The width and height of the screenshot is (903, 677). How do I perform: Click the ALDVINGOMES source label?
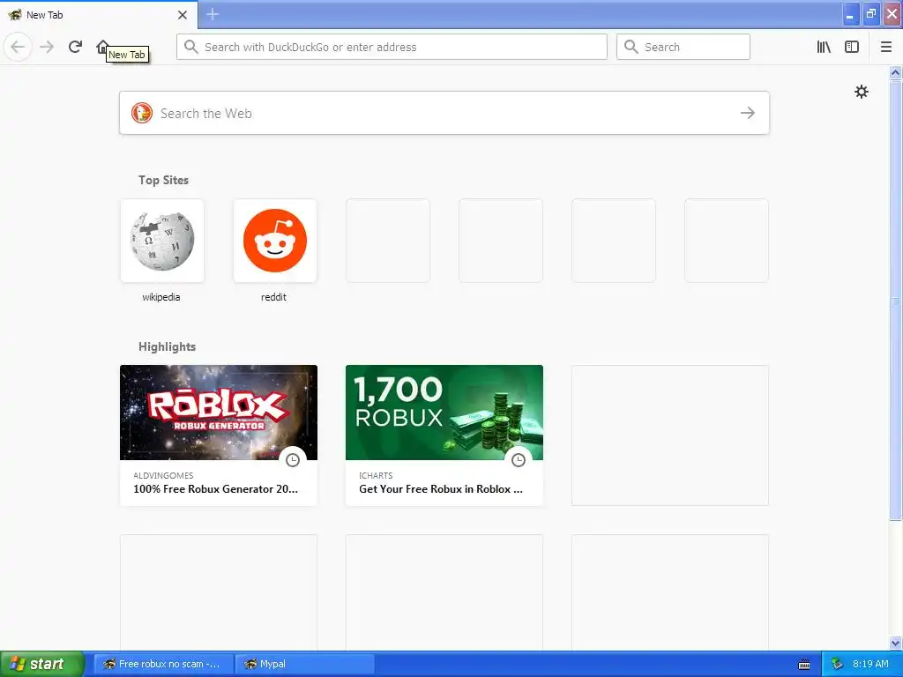tap(163, 475)
